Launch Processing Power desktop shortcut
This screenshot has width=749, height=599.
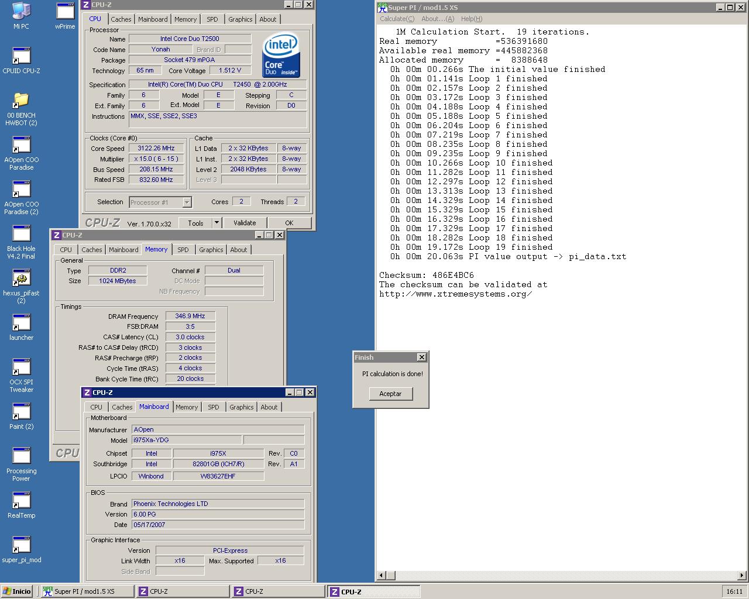tap(21, 464)
